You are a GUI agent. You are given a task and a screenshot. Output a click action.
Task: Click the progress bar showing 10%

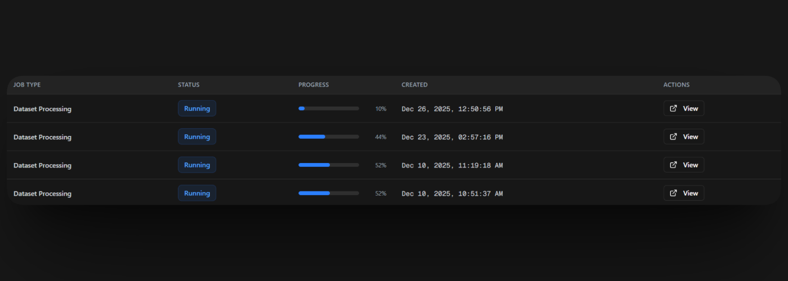coord(329,108)
